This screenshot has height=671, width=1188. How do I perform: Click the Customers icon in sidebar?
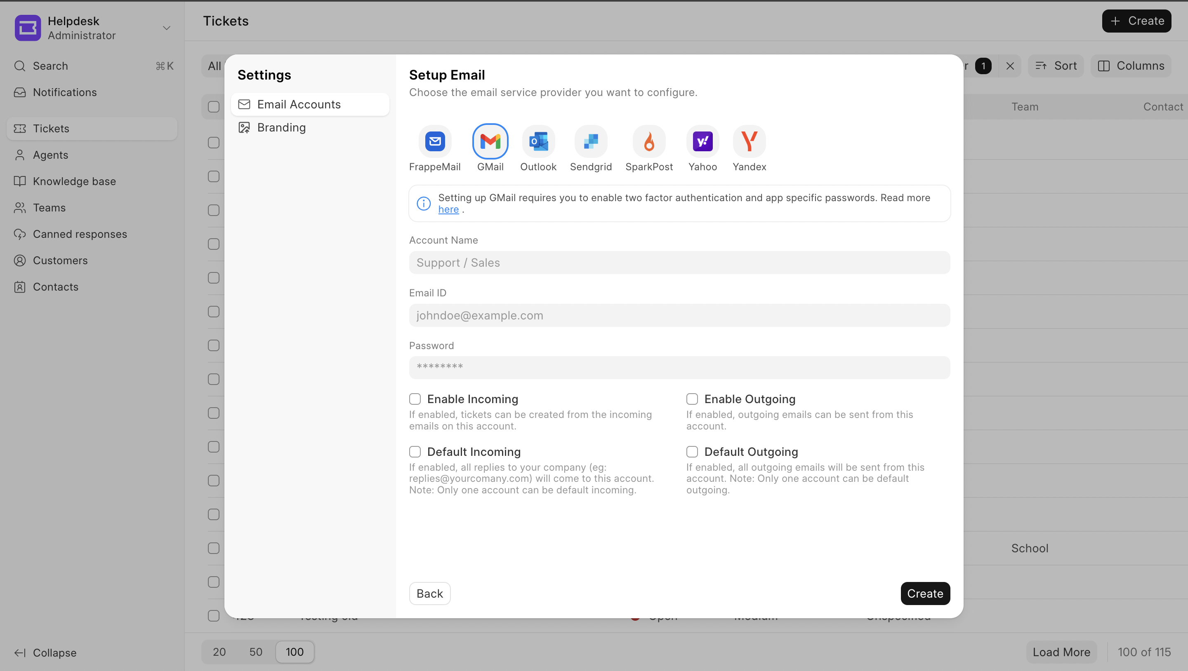point(20,260)
